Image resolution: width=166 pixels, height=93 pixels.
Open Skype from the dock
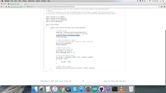pos(75,89)
